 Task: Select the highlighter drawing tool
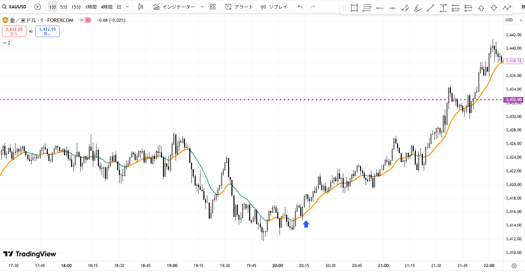(x=418, y=8)
